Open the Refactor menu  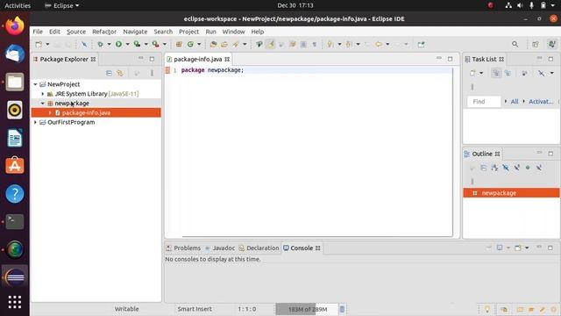104,32
